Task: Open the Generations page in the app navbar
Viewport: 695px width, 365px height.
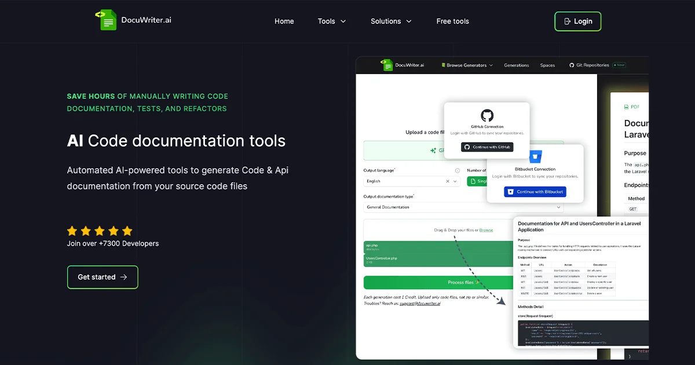Action: (516, 65)
